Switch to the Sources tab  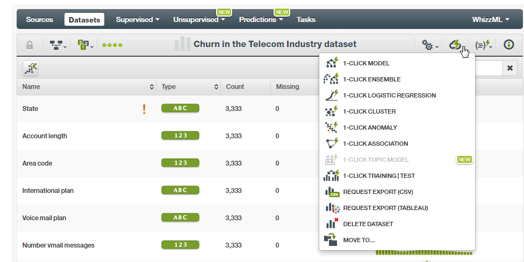tap(40, 20)
